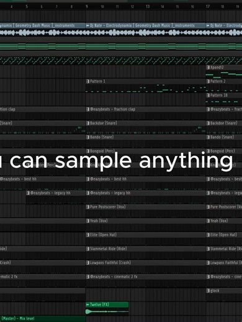Select 'Bongoid (Perc)' title at bar 17
The width and height of the screenshot is (242, 322).
pos(223,151)
